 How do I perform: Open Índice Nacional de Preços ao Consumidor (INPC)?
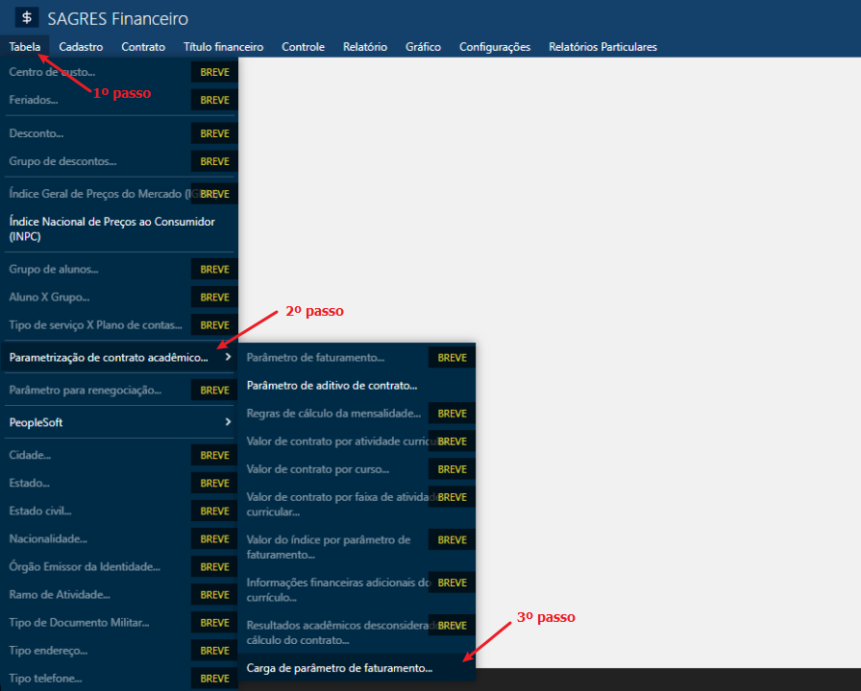coord(112,228)
